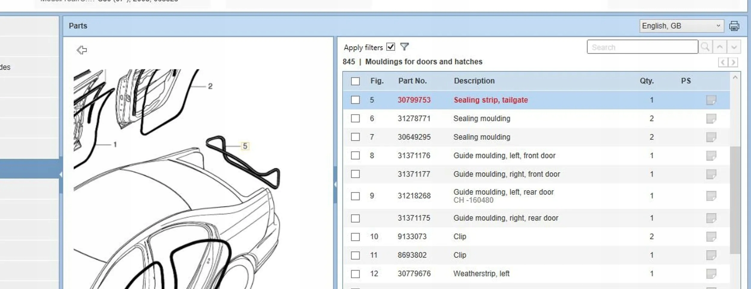Check the box for Clip 9133073
Screen dimensions: 751x289
(355, 237)
